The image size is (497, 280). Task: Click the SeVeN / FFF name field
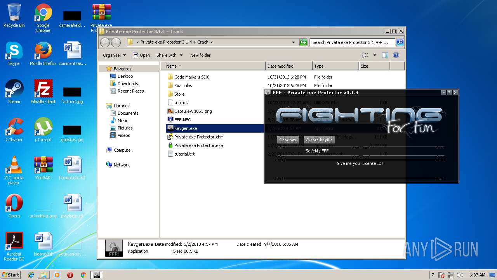pyautogui.click(x=360, y=151)
